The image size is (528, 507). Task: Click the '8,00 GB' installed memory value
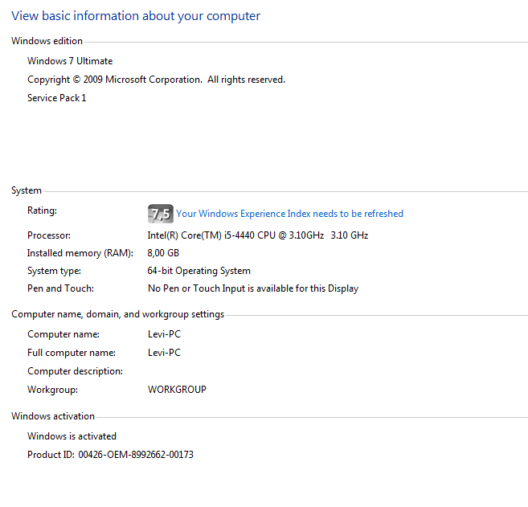pyautogui.click(x=163, y=253)
